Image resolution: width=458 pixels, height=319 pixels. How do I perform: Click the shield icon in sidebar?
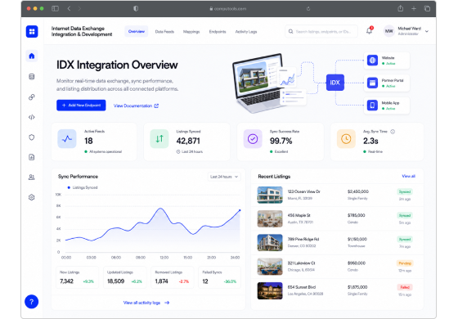[x=32, y=137]
